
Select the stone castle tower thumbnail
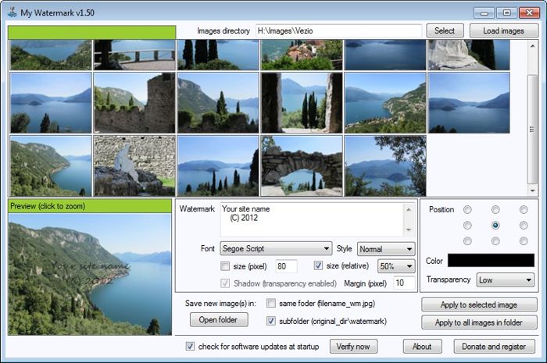click(134, 103)
